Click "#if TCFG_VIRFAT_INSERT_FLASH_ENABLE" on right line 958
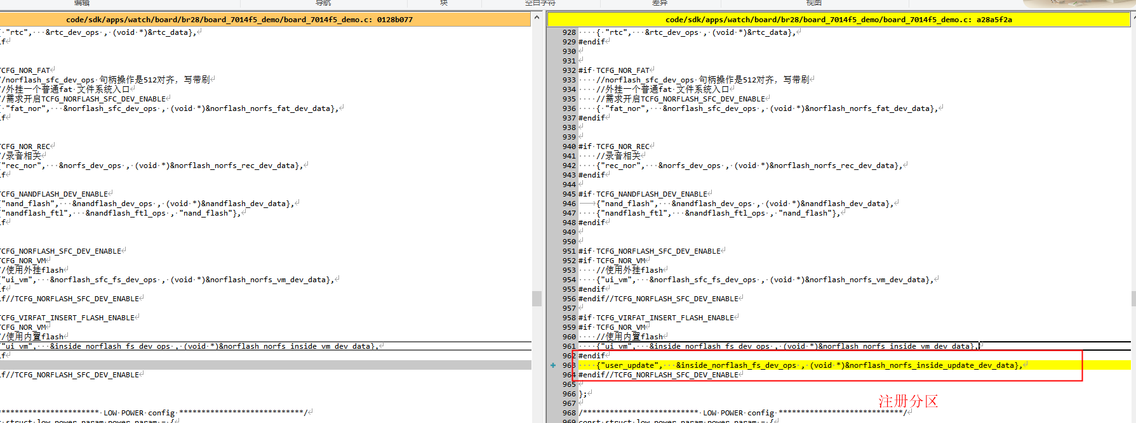 tap(657, 318)
